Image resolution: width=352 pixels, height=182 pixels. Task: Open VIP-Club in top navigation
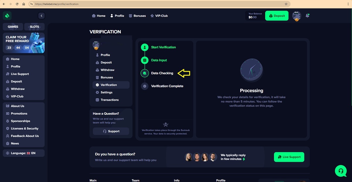pos(159,16)
